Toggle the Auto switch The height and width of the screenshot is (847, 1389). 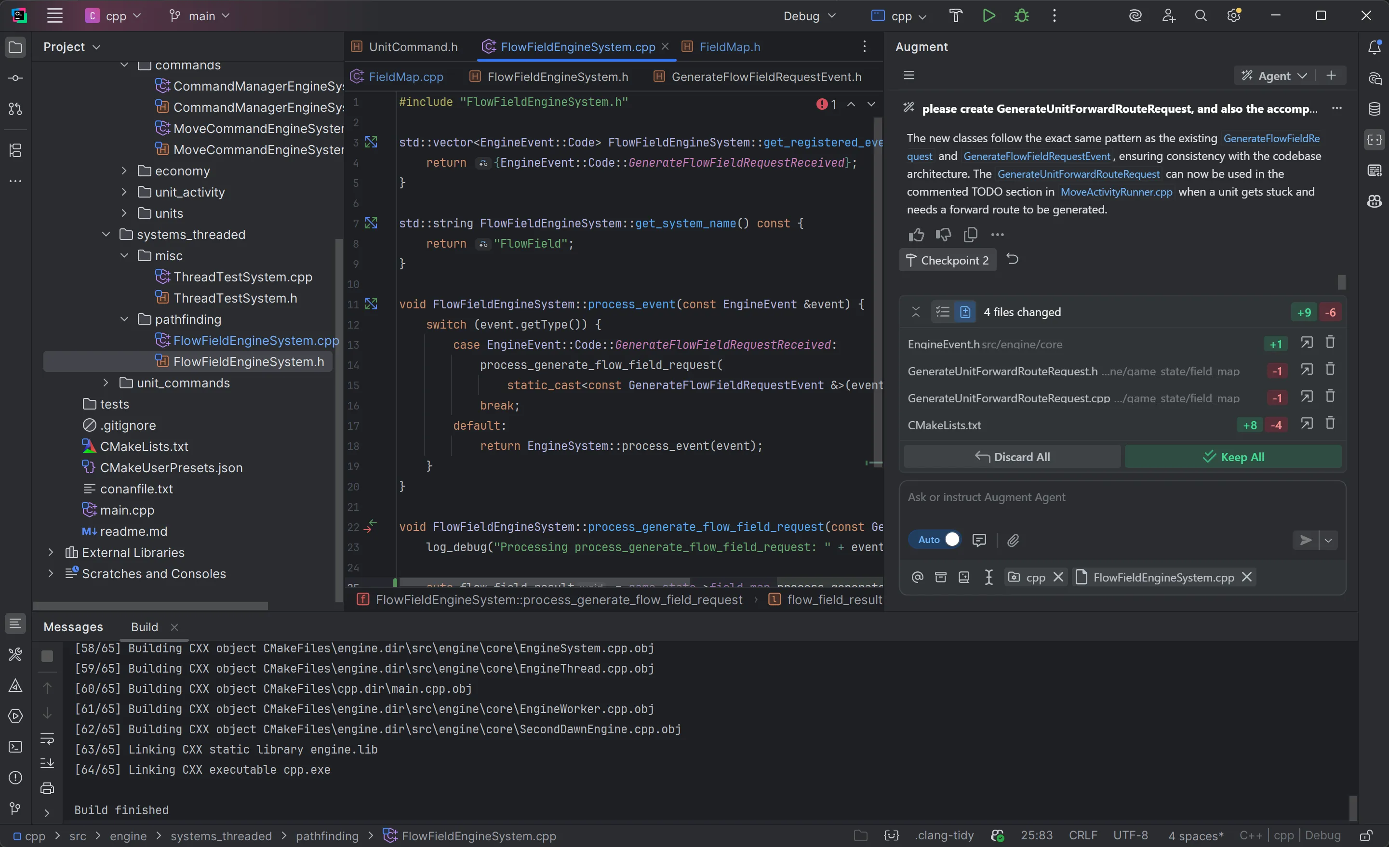tap(935, 540)
